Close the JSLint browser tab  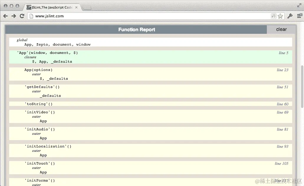[x=76, y=7]
